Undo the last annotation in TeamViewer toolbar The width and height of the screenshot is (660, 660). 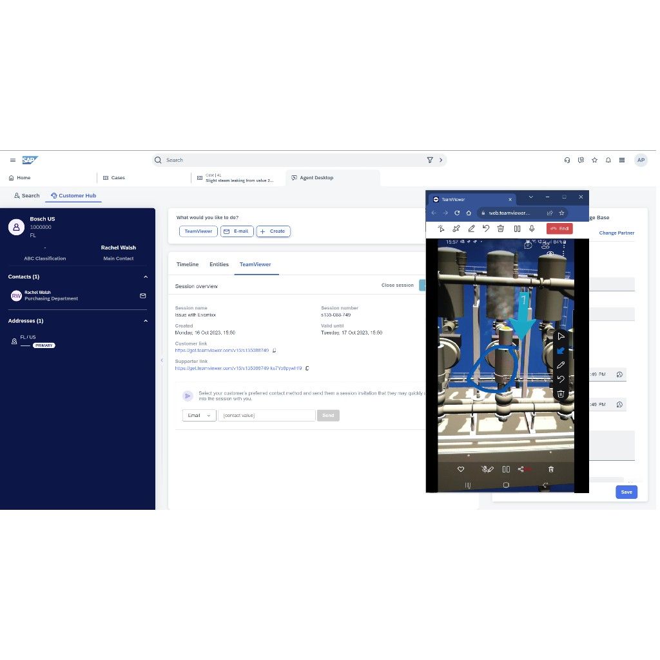tap(486, 228)
